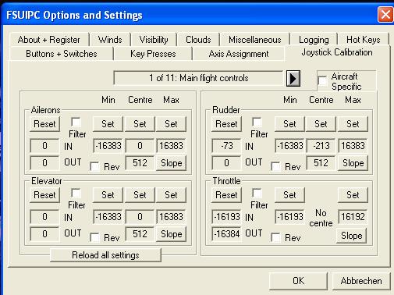Viewport: 394px width, 295px height.
Task: Switch to the Axis Assignment tab
Action: coord(239,54)
